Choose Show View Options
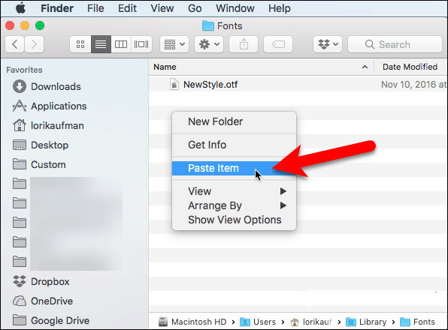Viewport: 448px width, 330px height. (x=234, y=220)
